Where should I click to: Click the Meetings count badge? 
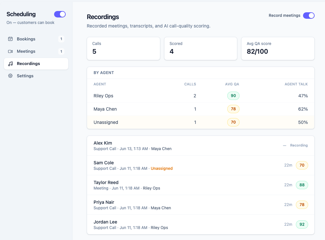tap(61, 51)
